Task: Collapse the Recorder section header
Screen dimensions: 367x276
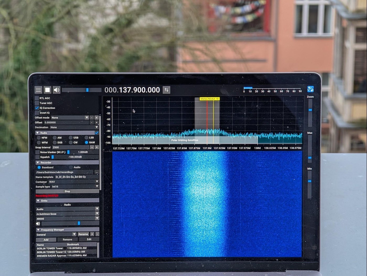Action: [38, 163]
